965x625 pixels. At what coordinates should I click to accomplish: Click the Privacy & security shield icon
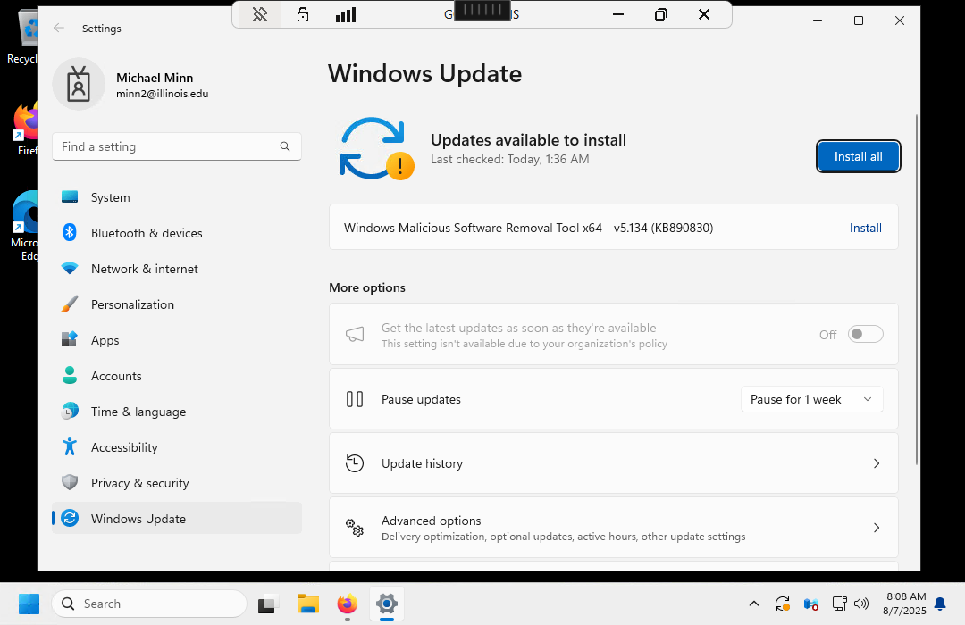click(70, 483)
